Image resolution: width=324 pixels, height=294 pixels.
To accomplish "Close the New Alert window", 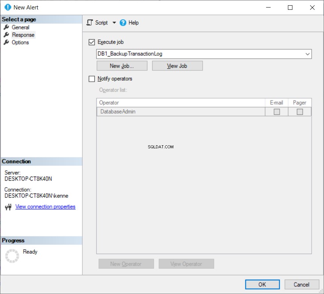I will click(x=312, y=8).
